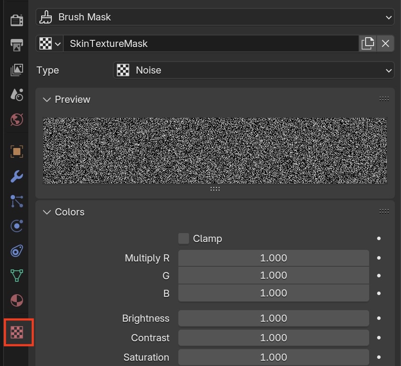Click the SkinTextureMask name field
The image size is (401, 366).
pyautogui.click(x=211, y=43)
